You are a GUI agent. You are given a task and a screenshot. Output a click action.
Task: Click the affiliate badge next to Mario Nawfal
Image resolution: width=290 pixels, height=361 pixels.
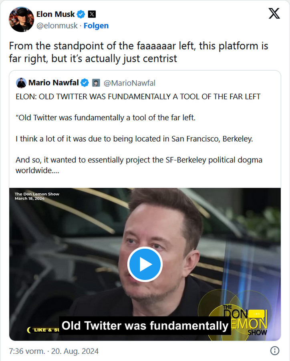(96, 83)
